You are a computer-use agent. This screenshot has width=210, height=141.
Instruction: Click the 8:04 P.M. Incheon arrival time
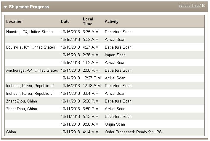pyautogui.click(x=91, y=94)
